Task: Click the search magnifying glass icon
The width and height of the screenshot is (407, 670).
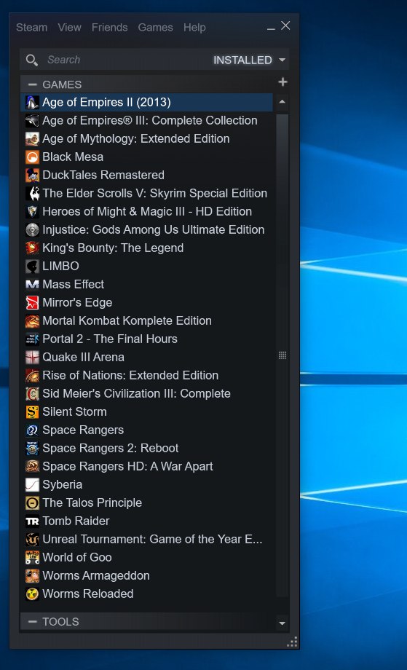Action: pos(31,60)
